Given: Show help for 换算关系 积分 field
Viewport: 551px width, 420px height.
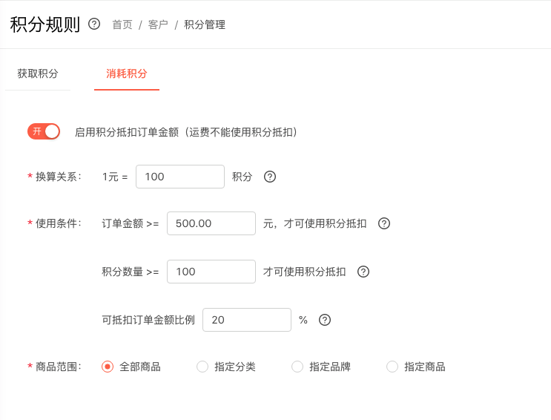Looking at the screenshot, I should pos(270,177).
